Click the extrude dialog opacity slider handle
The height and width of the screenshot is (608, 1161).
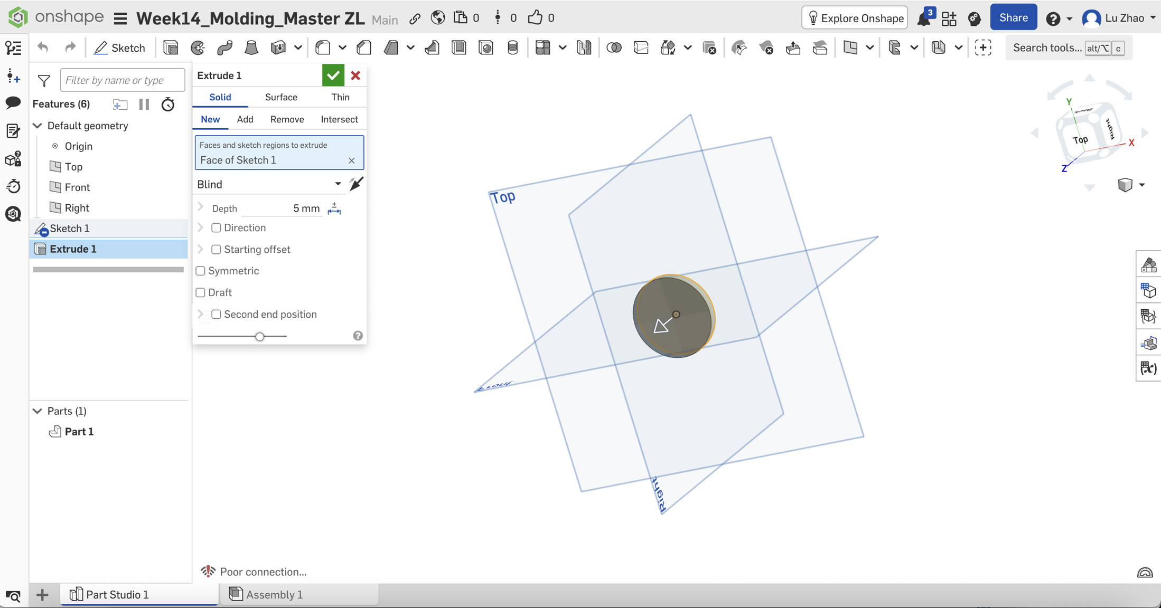(259, 337)
